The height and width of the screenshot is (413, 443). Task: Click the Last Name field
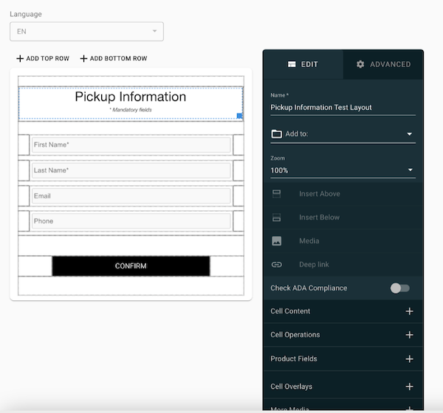(x=131, y=170)
